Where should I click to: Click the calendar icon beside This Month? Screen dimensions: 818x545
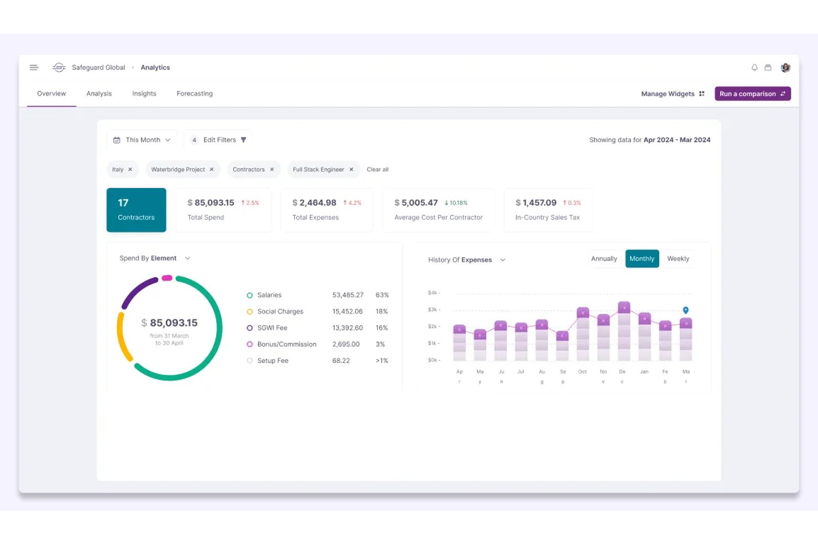tap(117, 140)
